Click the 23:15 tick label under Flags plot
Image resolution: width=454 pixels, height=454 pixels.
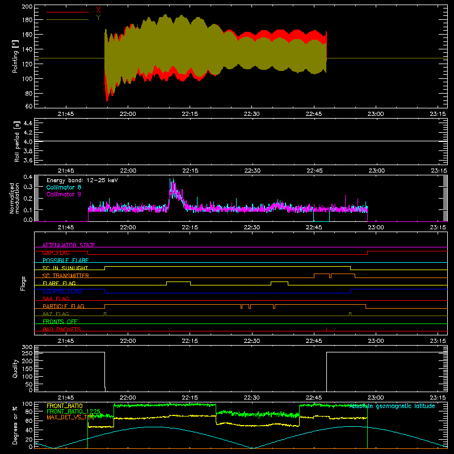(x=438, y=341)
